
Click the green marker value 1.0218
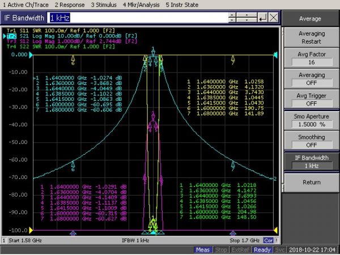246,185
